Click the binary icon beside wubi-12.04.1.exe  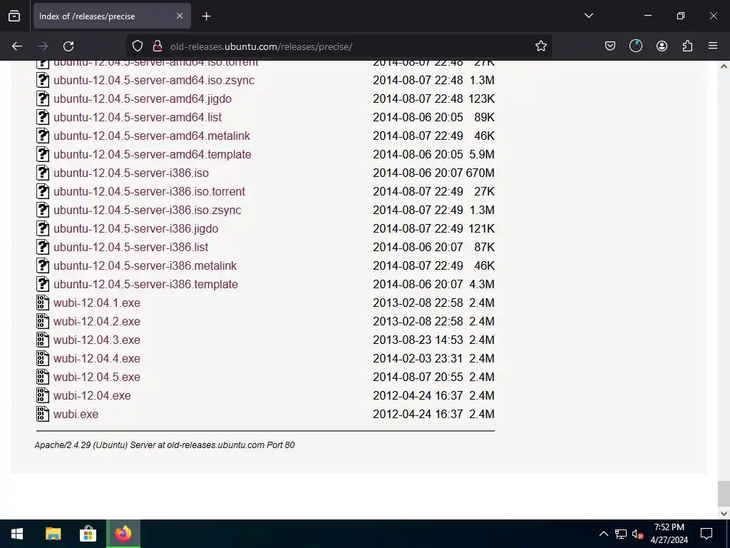[x=43, y=303]
